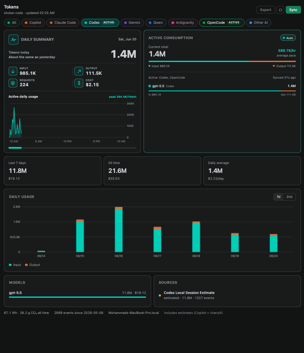The image size is (304, 353).
Task: Toggle the Other AI filter chip
Action: point(258,23)
